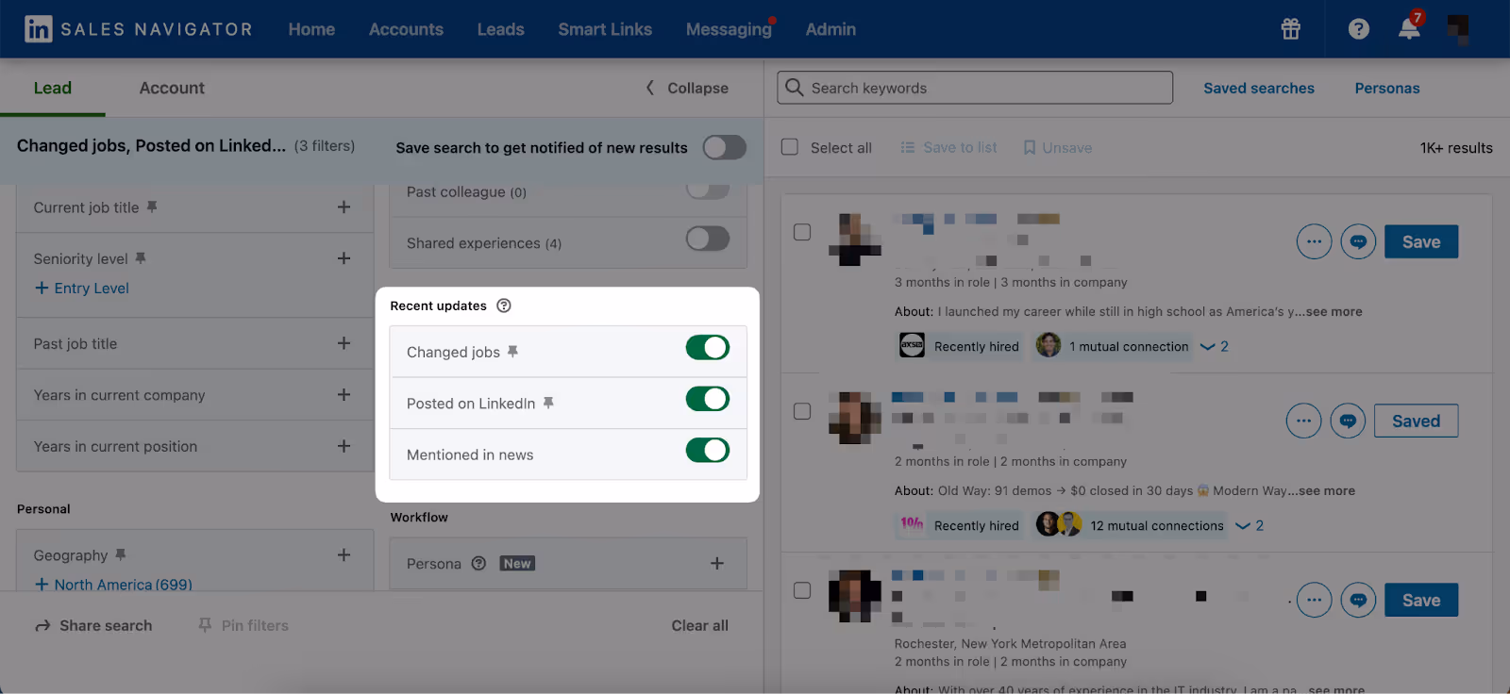Toggle save search notification switch
Image resolution: width=1510 pixels, height=694 pixels.
[725, 147]
